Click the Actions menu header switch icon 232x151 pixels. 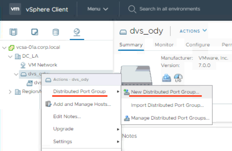click(x=48, y=80)
